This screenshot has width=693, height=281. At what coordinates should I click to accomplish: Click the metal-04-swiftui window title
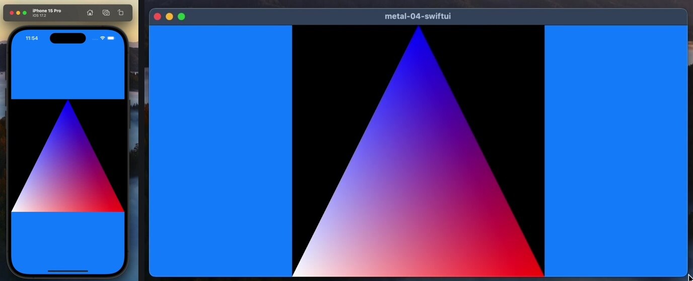point(418,16)
